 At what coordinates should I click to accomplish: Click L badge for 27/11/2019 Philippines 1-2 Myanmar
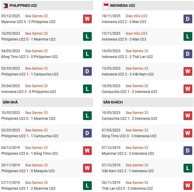[x=87, y=186]
